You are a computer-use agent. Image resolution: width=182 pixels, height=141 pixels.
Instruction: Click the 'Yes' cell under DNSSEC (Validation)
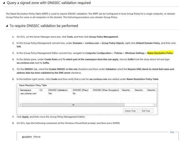50,93
